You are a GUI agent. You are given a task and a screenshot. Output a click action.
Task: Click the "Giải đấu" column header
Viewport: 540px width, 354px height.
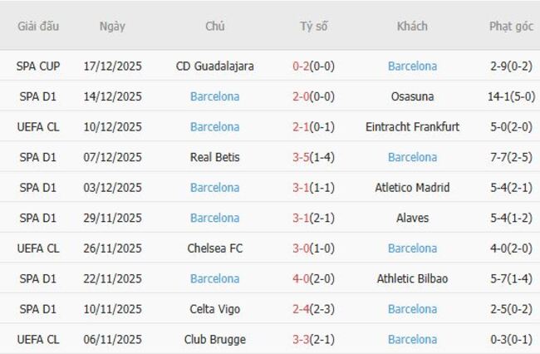pyautogui.click(x=38, y=26)
